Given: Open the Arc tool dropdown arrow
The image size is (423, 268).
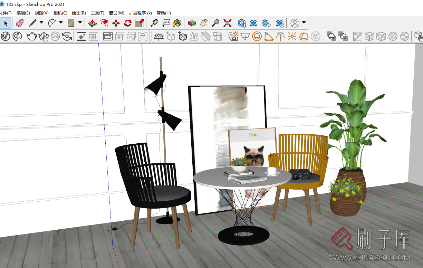Looking at the screenshot, I should tap(61, 23).
